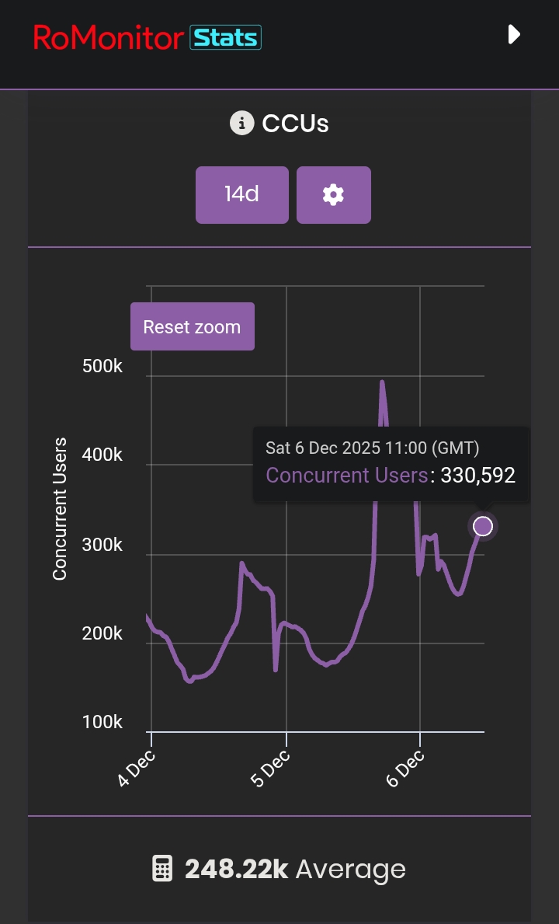The height and width of the screenshot is (924, 559).
Task: Click the calculator icon next to Average
Action: click(162, 869)
